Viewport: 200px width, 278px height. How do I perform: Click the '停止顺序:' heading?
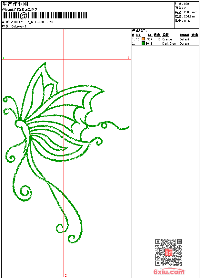[139, 31]
